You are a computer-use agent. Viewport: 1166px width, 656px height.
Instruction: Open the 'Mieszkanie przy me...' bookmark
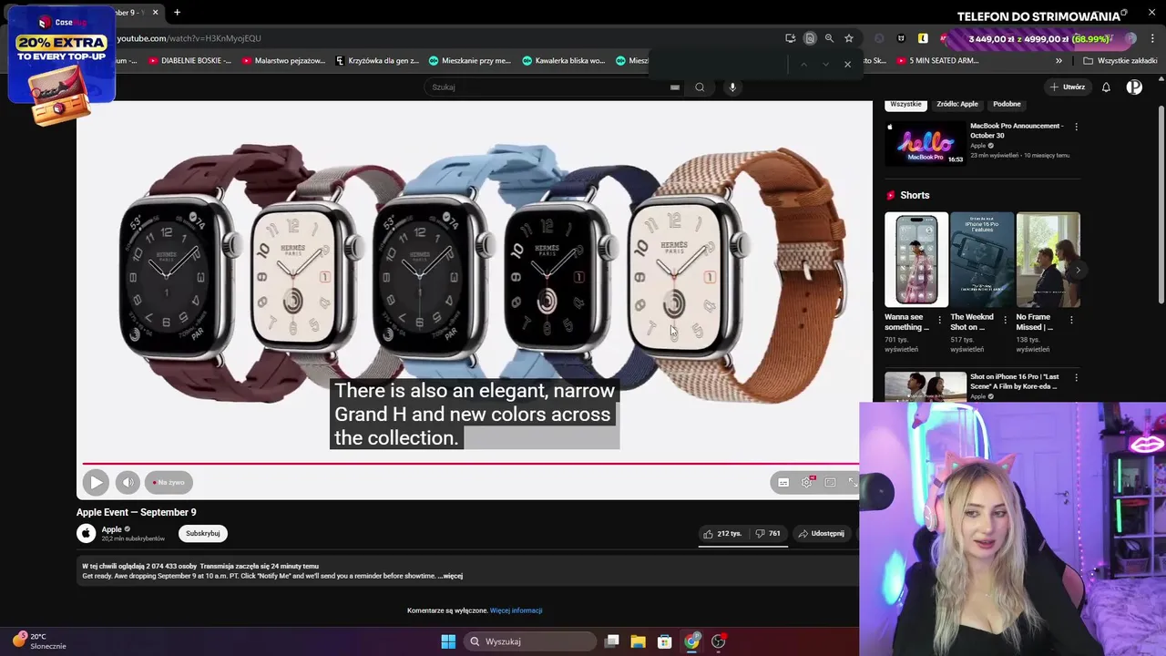(470, 61)
